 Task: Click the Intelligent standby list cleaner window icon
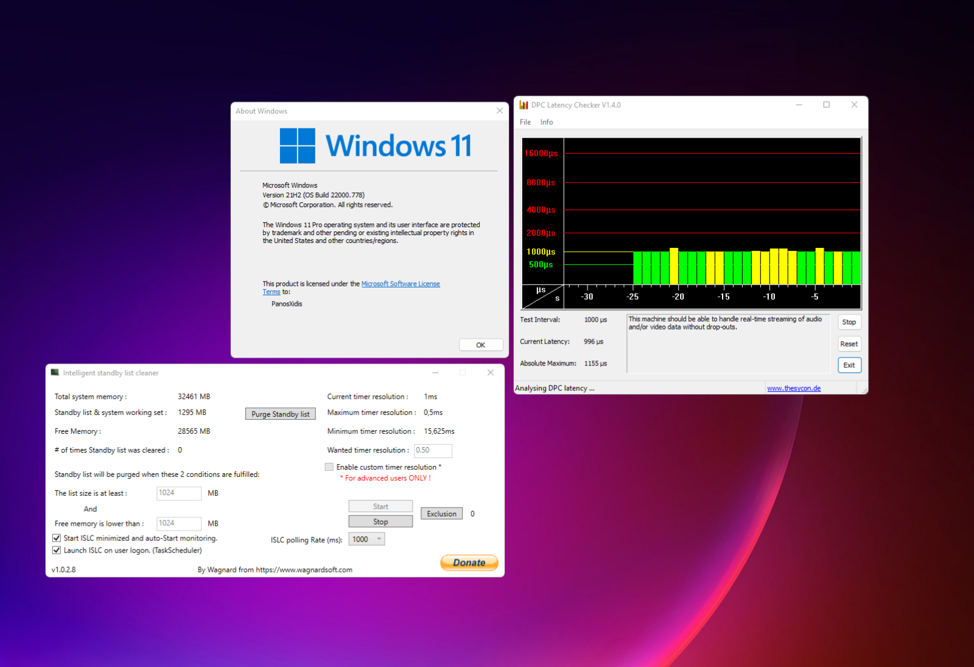point(55,373)
